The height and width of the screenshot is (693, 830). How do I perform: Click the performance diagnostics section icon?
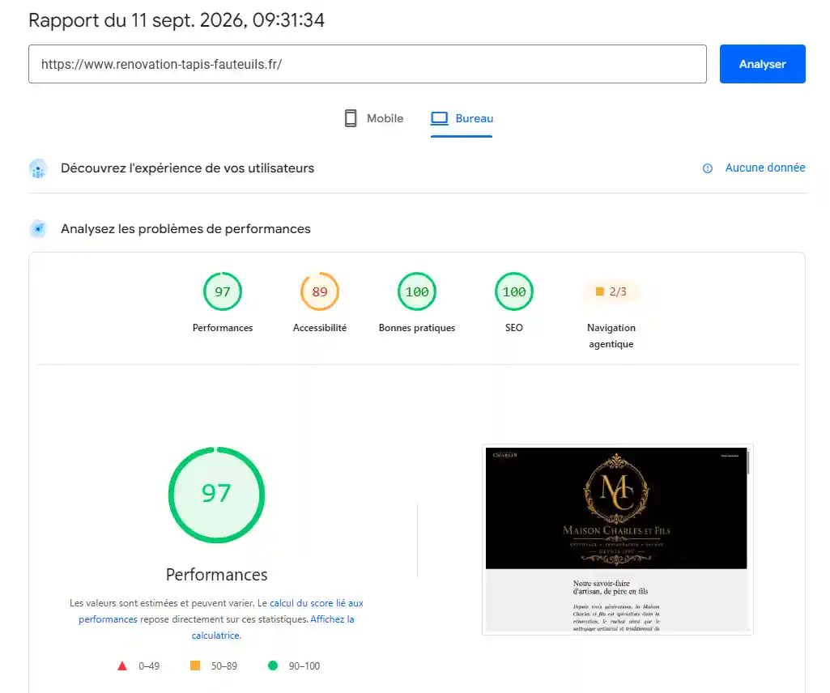pyautogui.click(x=38, y=229)
